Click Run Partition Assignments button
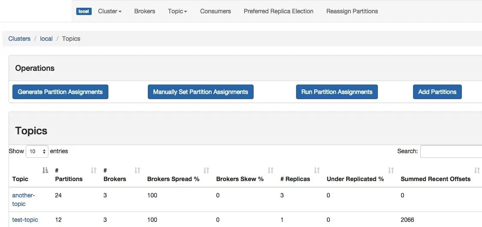This screenshot has height=227, width=482. 337,92
